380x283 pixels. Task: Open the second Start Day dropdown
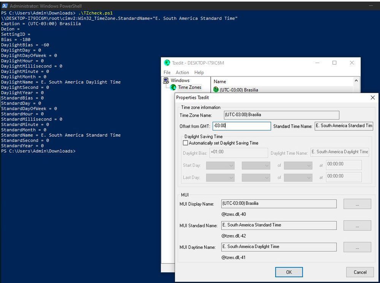point(256,166)
